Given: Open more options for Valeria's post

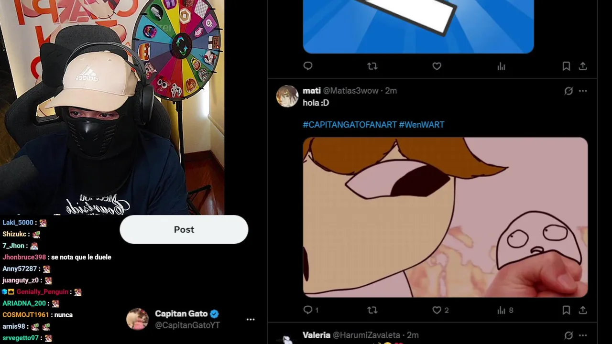Looking at the screenshot, I should point(583,335).
